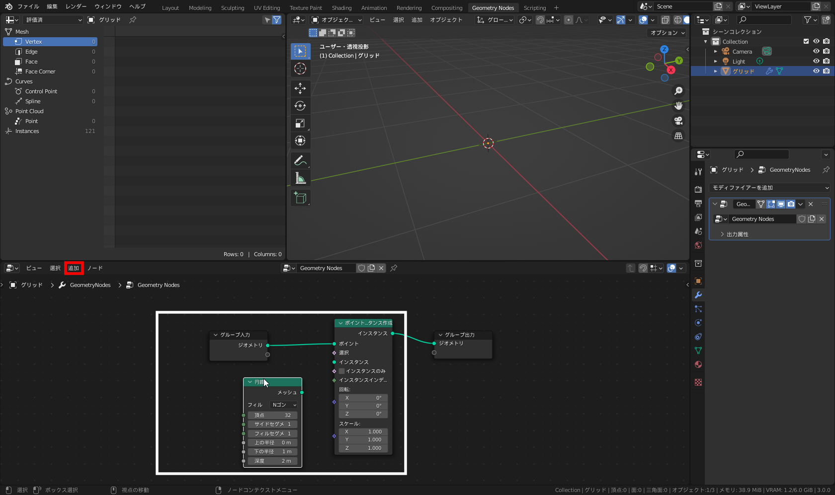Adjust the 深度 depth field
Screen dimensions: 835x495
tap(273, 461)
